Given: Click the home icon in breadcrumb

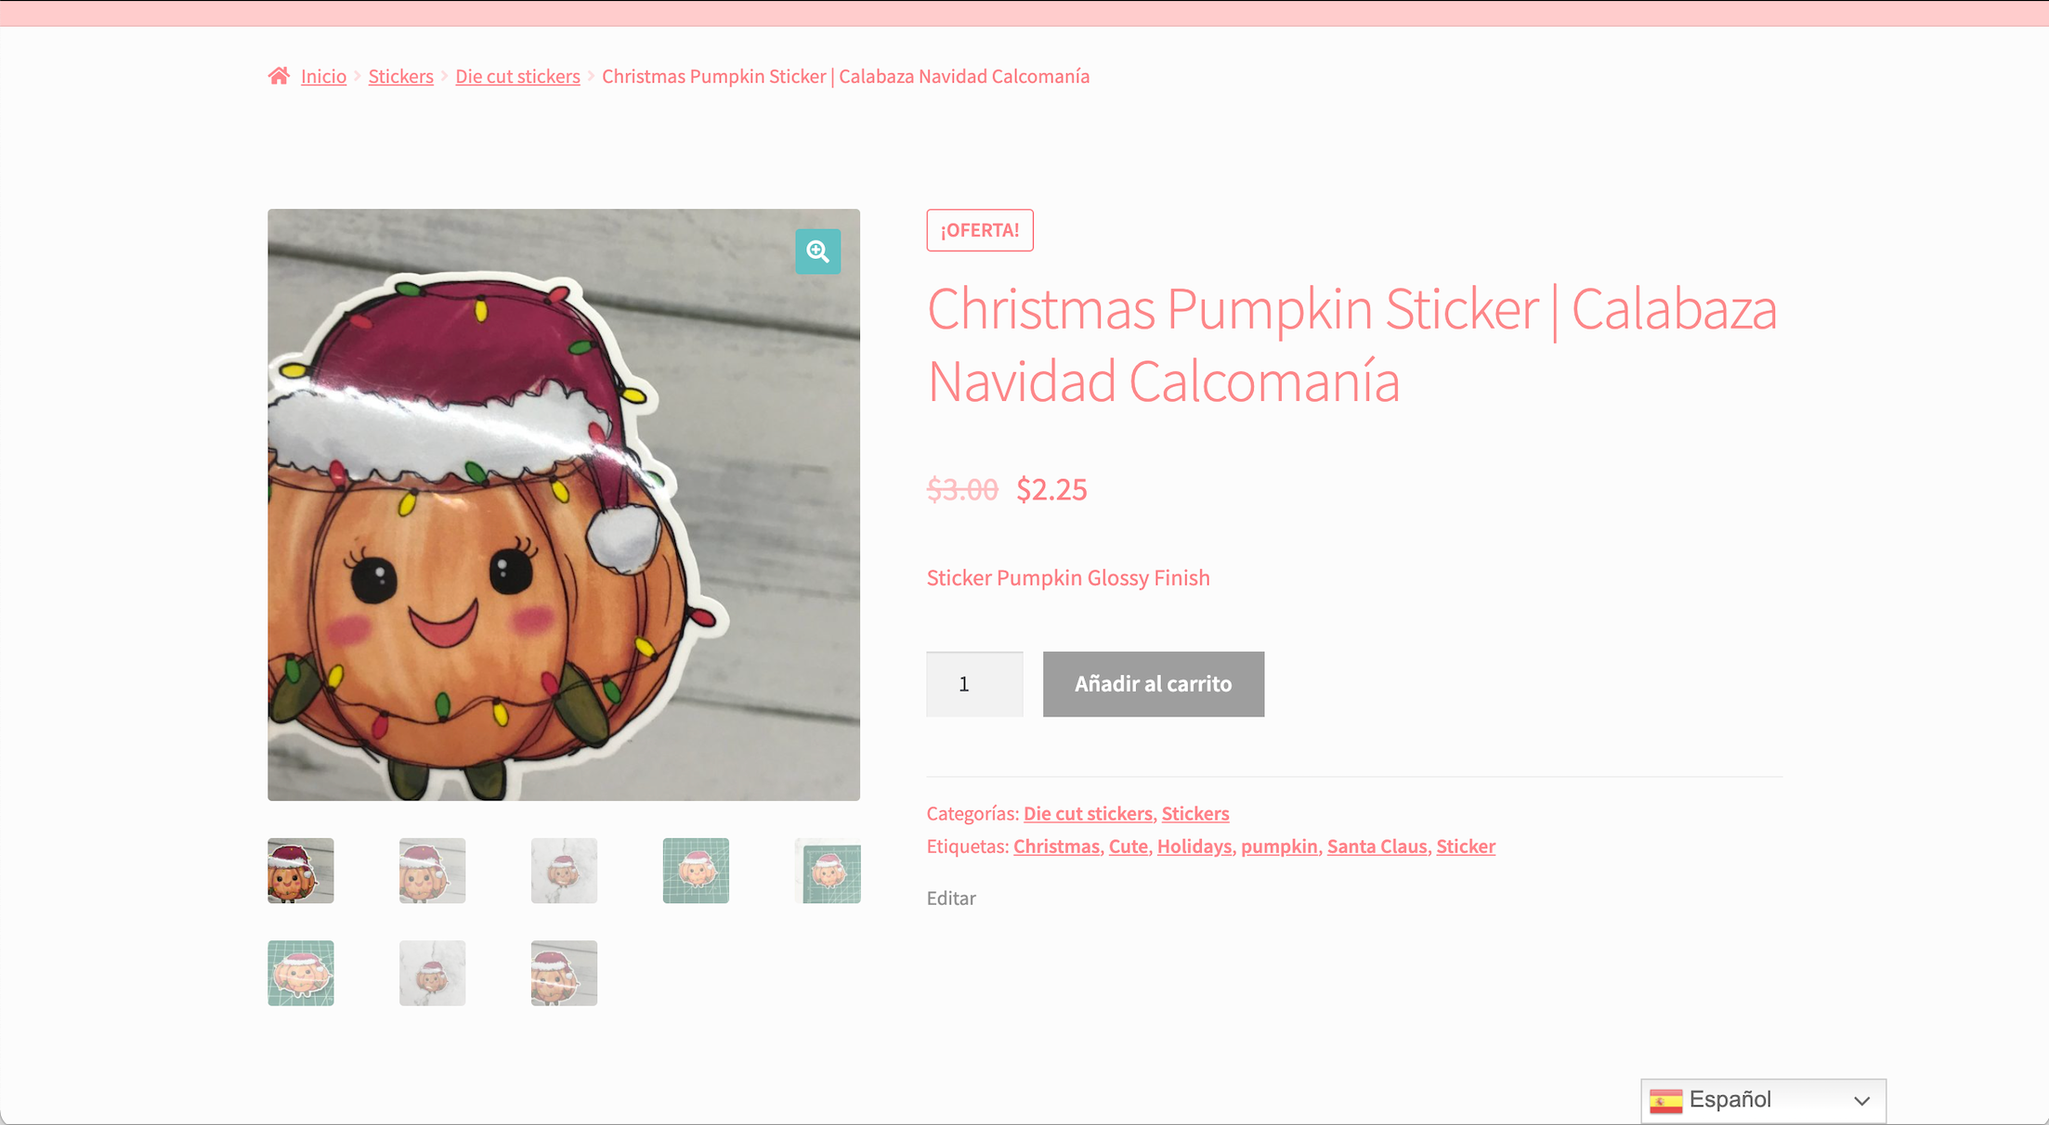Looking at the screenshot, I should pyautogui.click(x=279, y=76).
